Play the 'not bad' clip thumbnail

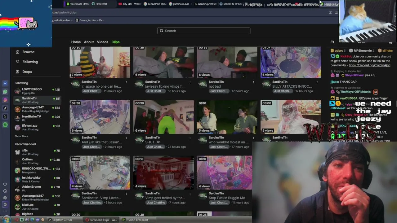point(227,62)
